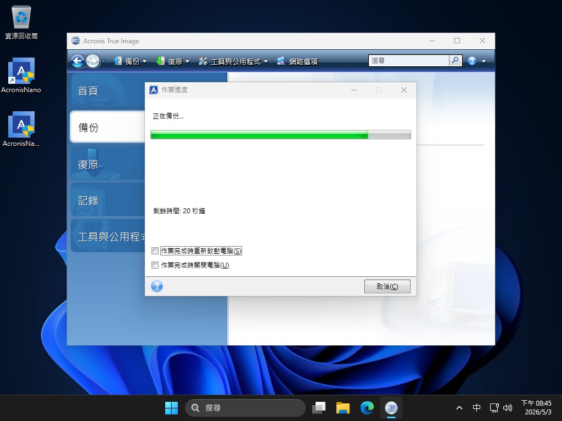Click the 工具與公用程式 tools icon
Image resolution: width=562 pixels, height=421 pixels.
[203, 61]
